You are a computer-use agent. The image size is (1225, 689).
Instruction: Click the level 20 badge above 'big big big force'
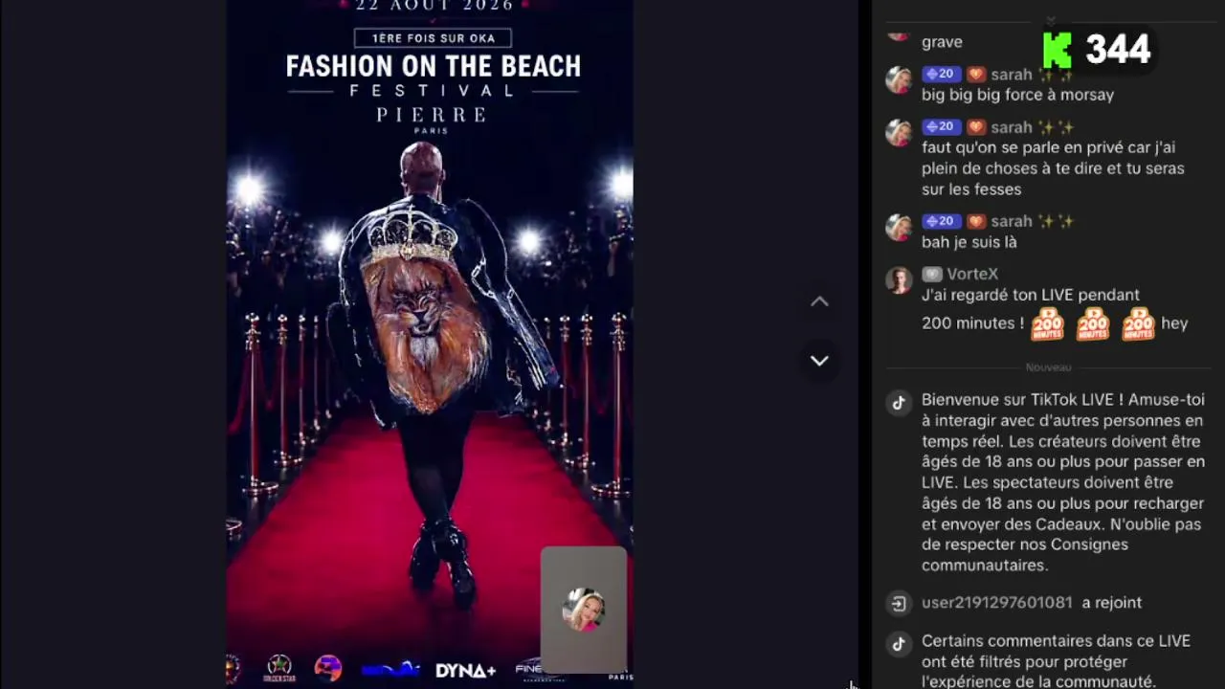pos(942,74)
